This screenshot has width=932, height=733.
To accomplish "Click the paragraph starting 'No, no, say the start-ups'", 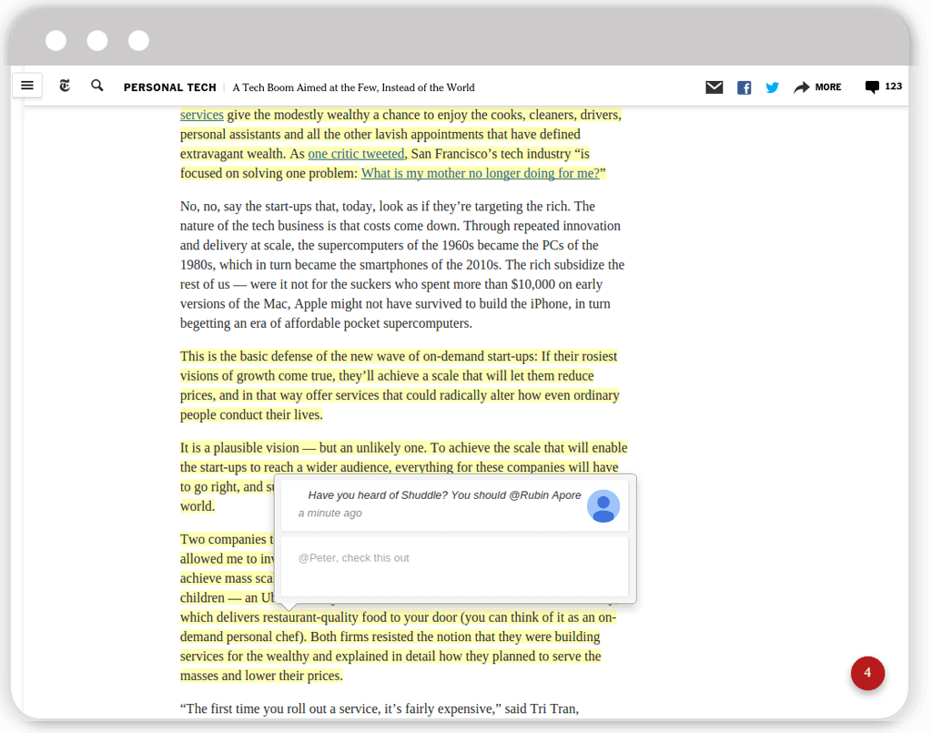I will pos(402,265).
